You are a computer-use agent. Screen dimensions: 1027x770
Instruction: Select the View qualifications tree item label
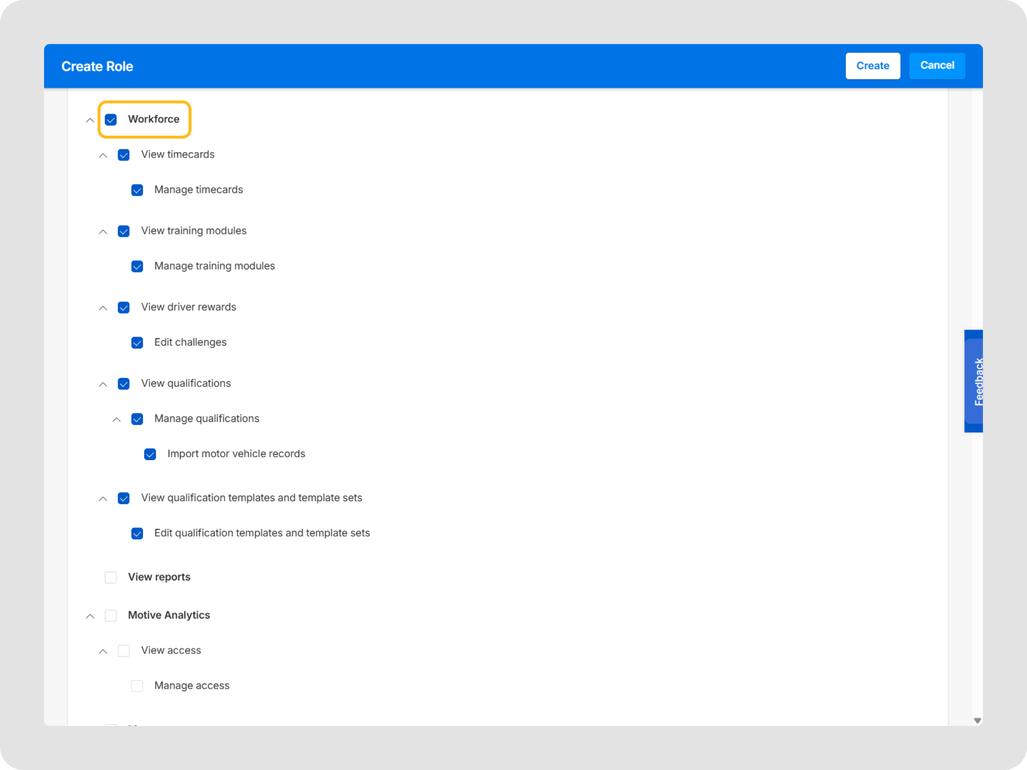186,383
